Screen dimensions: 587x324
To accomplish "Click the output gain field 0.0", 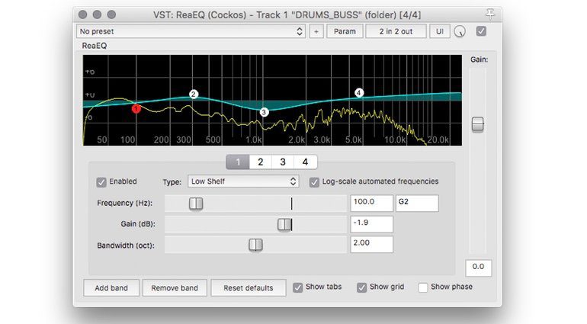I will pyautogui.click(x=479, y=268).
